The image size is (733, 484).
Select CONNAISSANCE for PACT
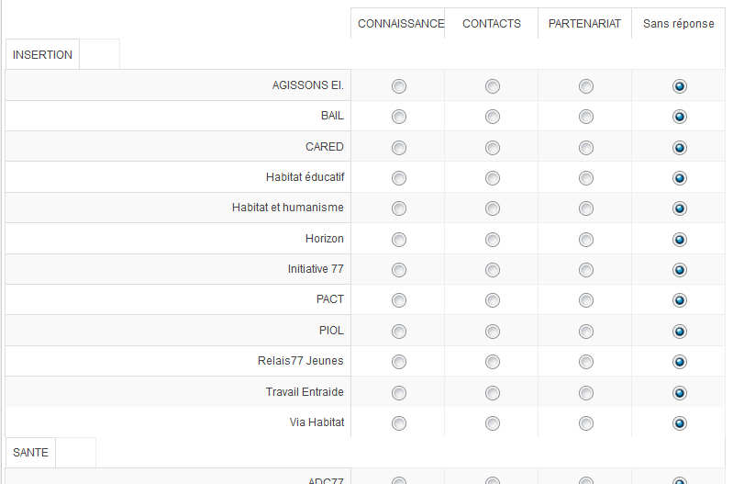[399, 300]
